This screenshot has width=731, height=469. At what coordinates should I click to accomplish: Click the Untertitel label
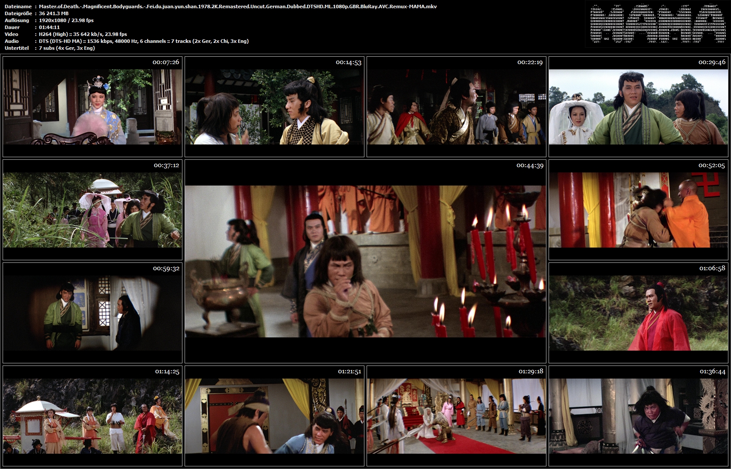[x=17, y=48]
